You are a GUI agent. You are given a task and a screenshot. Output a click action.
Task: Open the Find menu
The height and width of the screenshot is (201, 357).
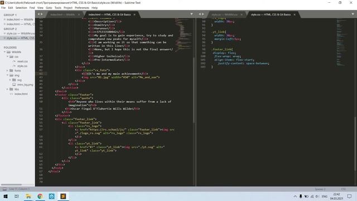coord(32,8)
